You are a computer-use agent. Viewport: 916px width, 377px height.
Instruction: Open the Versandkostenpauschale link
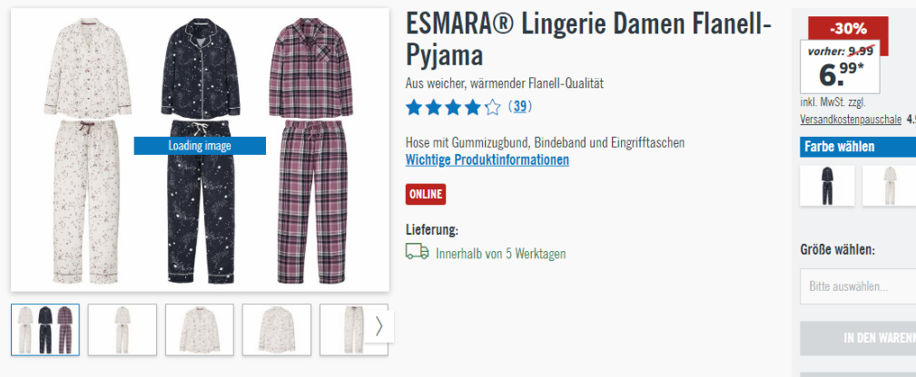pyautogui.click(x=851, y=119)
